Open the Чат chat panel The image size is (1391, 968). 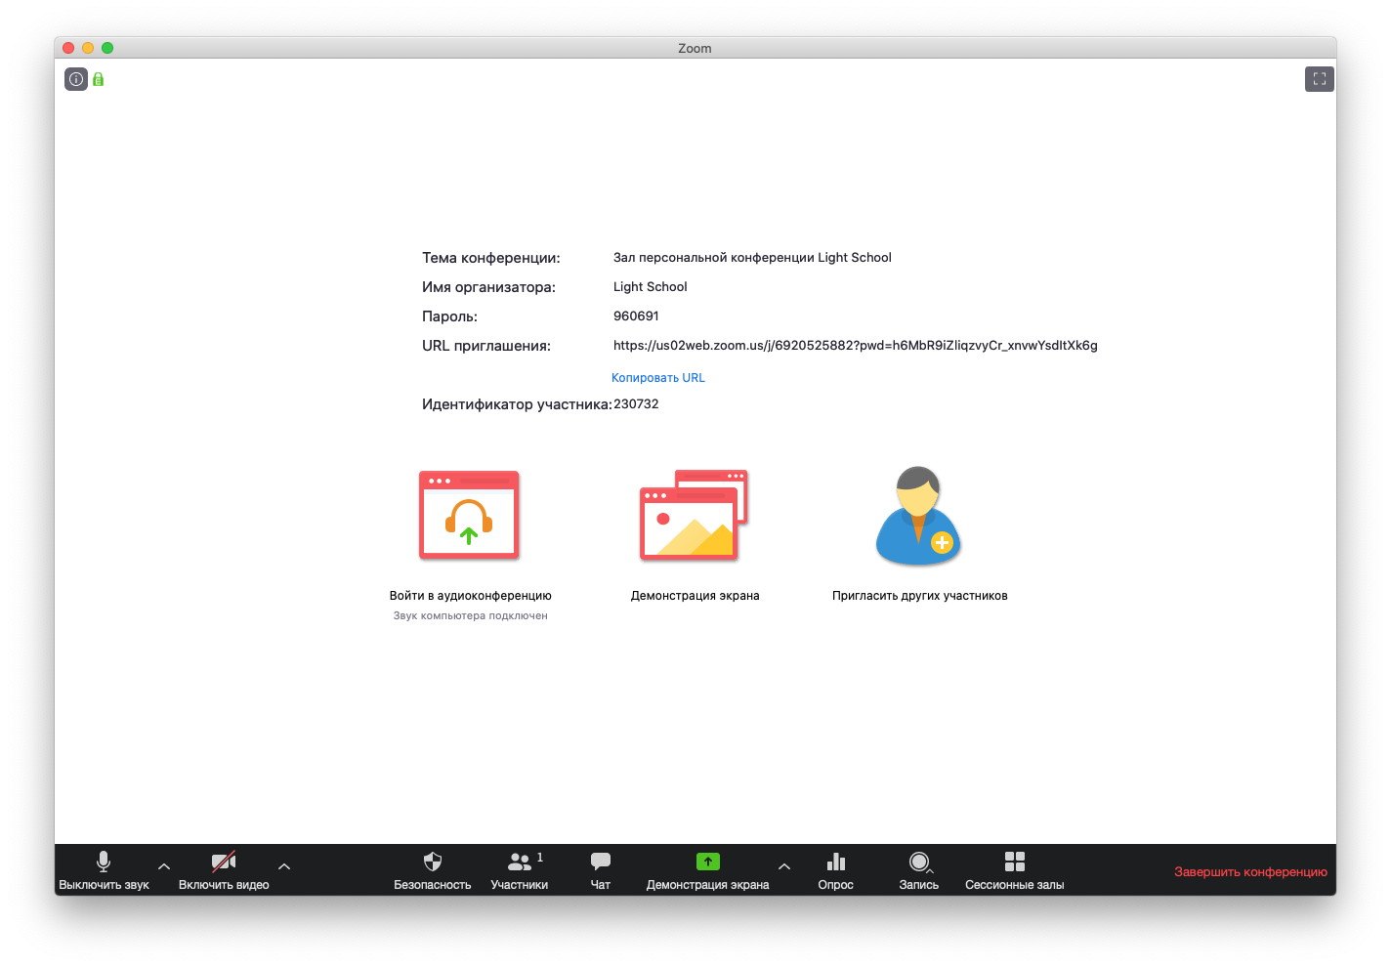click(x=601, y=870)
